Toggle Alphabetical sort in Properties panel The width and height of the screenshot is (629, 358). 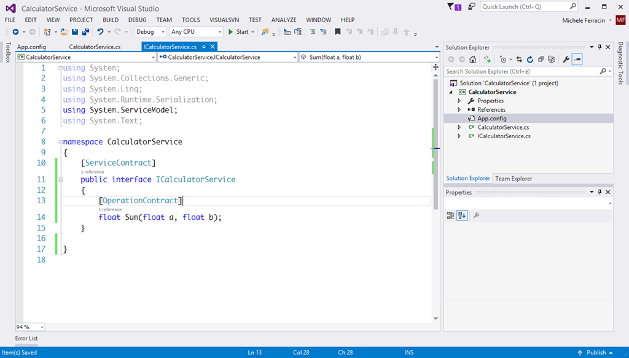pos(461,216)
